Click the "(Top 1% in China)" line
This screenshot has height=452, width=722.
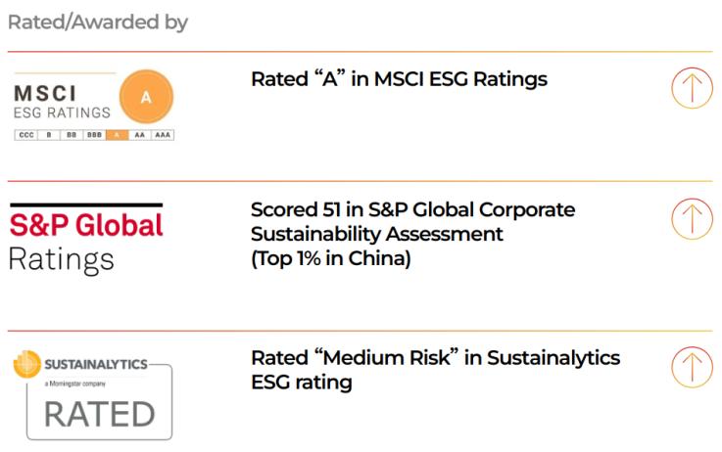(330, 258)
